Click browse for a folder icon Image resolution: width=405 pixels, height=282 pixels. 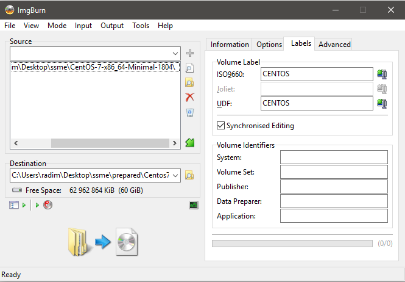coord(189,82)
